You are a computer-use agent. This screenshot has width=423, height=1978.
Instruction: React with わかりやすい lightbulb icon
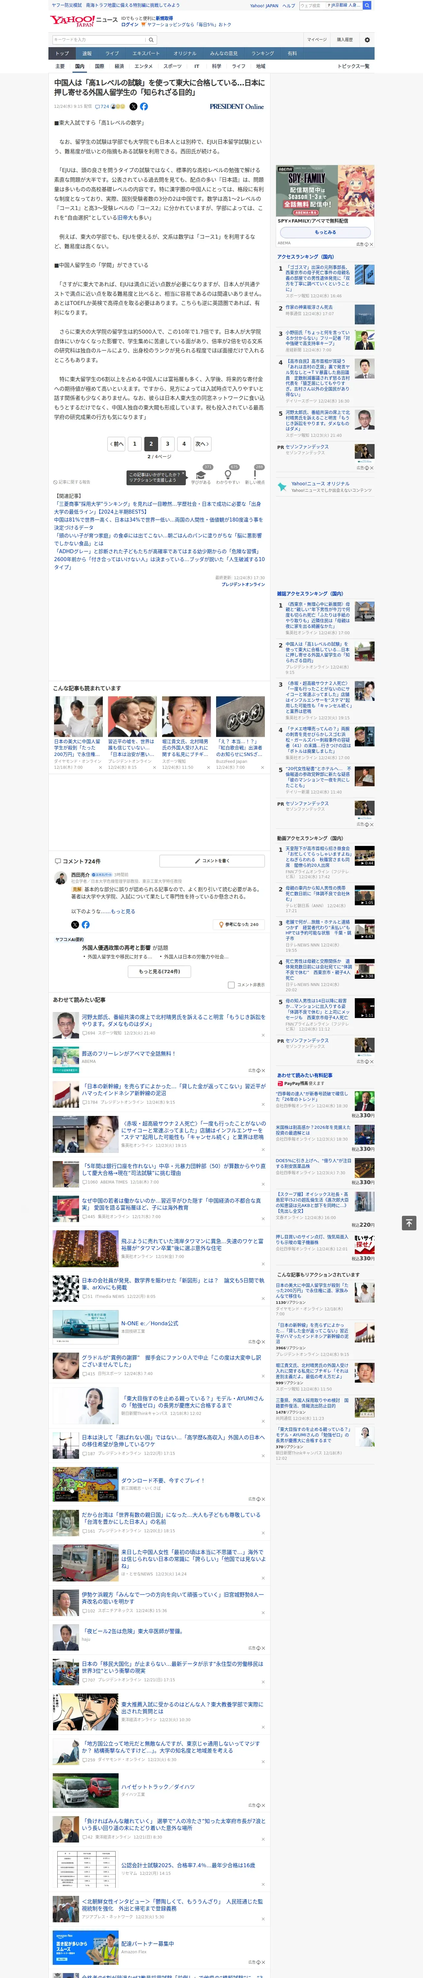[x=228, y=474]
